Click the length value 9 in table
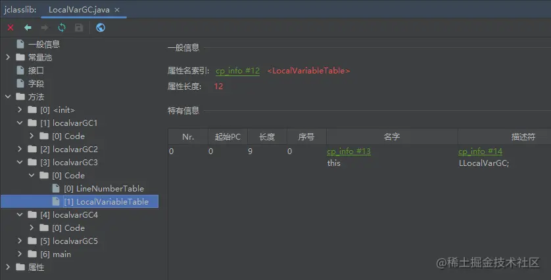This screenshot has width=551, height=280. [251, 151]
